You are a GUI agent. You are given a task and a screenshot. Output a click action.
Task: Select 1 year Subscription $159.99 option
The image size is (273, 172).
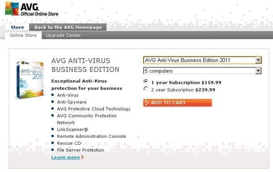146,82
